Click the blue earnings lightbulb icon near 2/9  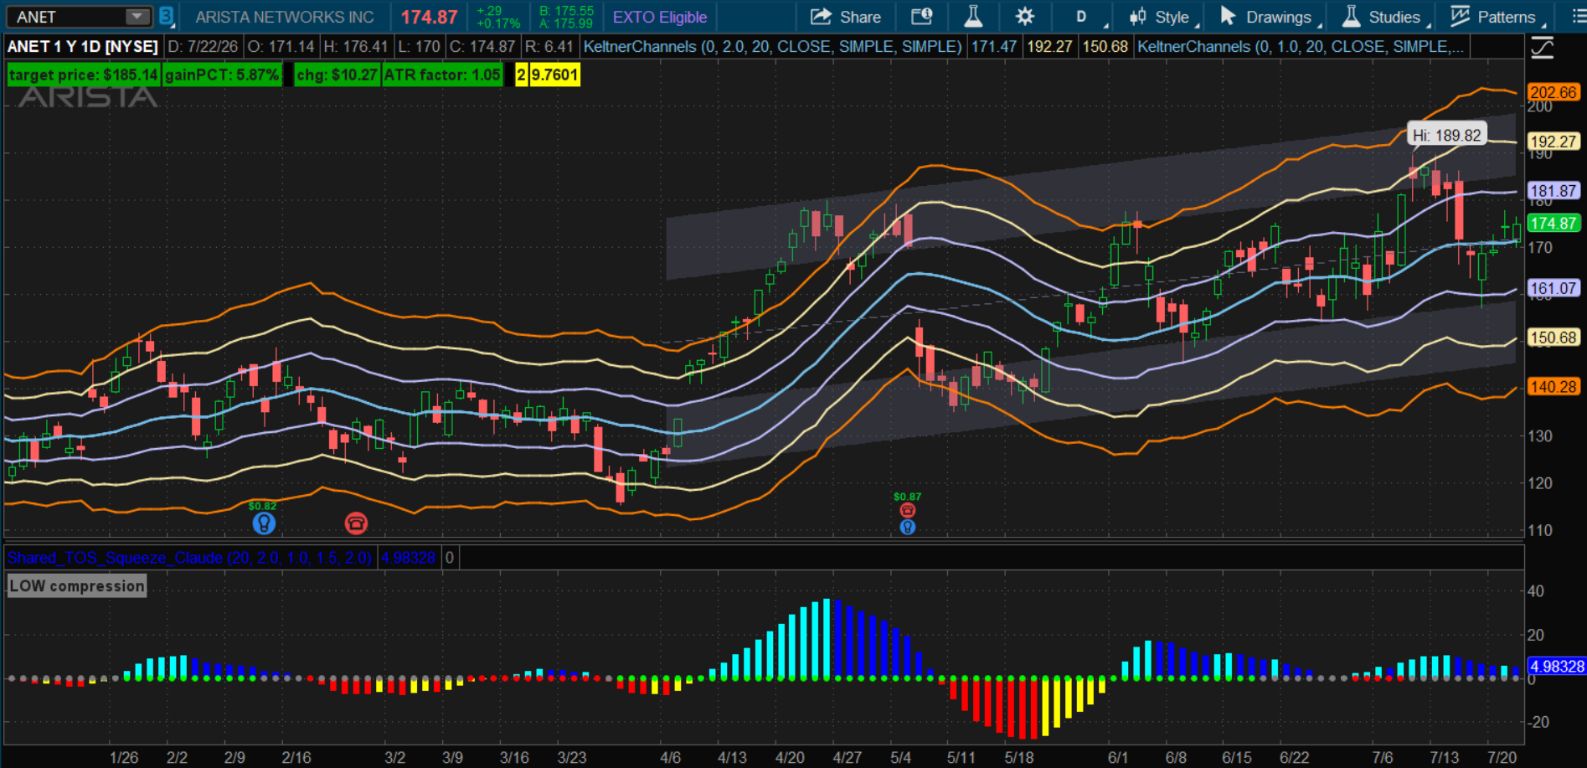(264, 523)
